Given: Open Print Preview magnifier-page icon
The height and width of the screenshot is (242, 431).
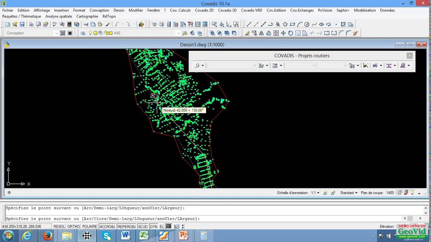Looking at the screenshot, I should click(38, 24).
